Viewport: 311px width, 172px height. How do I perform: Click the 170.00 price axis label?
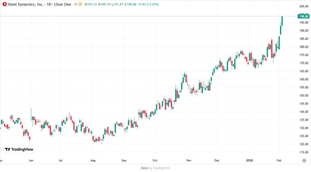[x=304, y=63]
